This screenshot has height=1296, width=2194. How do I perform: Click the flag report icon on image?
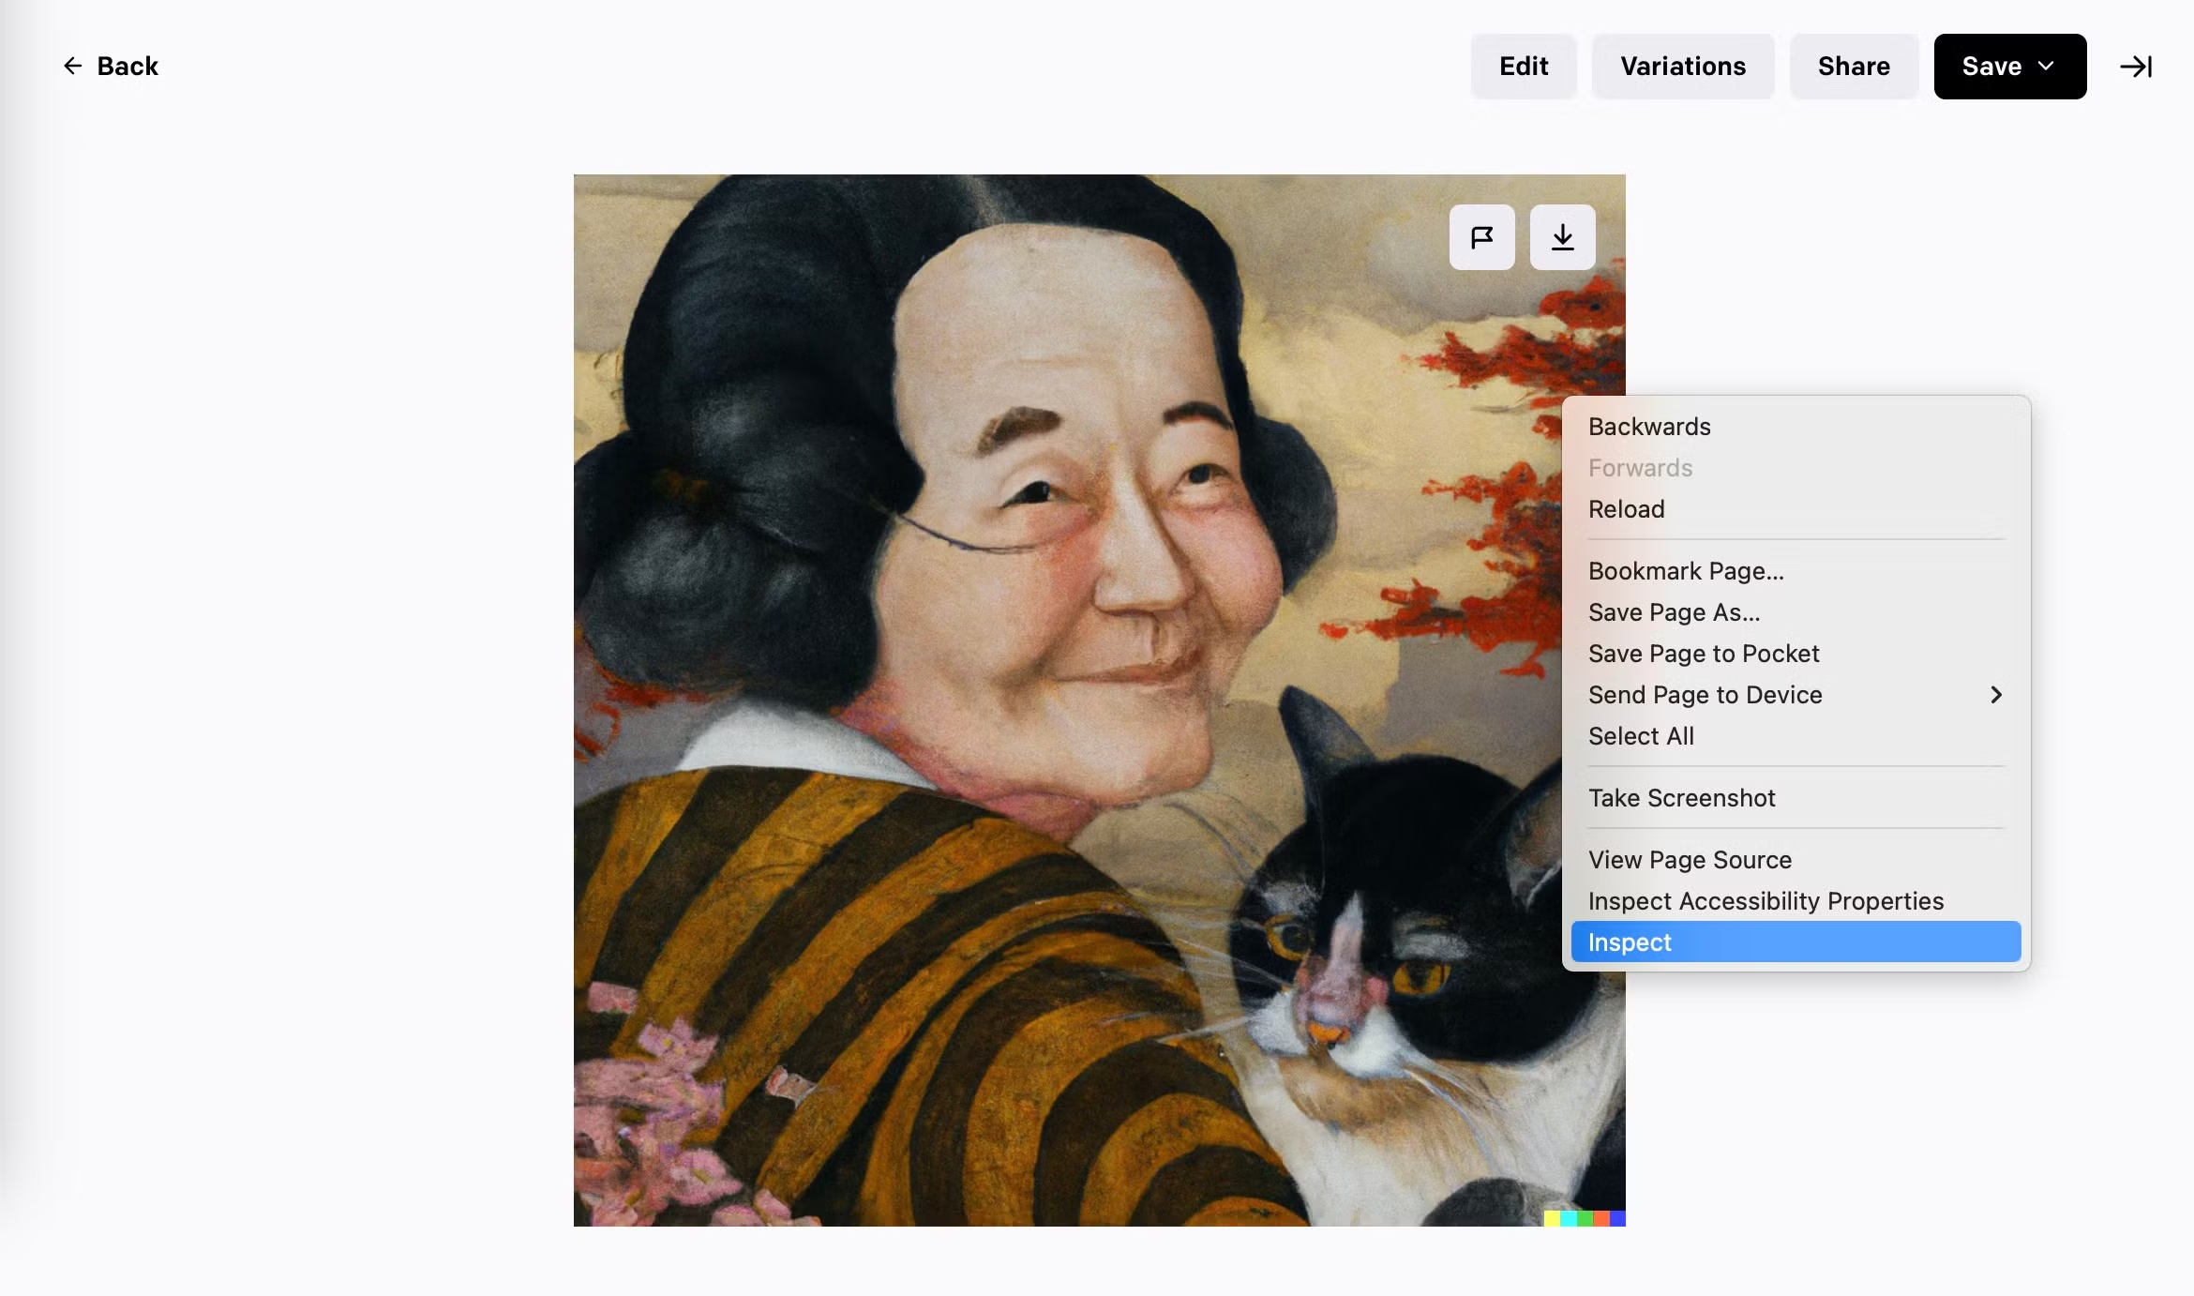[x=1481, y=237]
